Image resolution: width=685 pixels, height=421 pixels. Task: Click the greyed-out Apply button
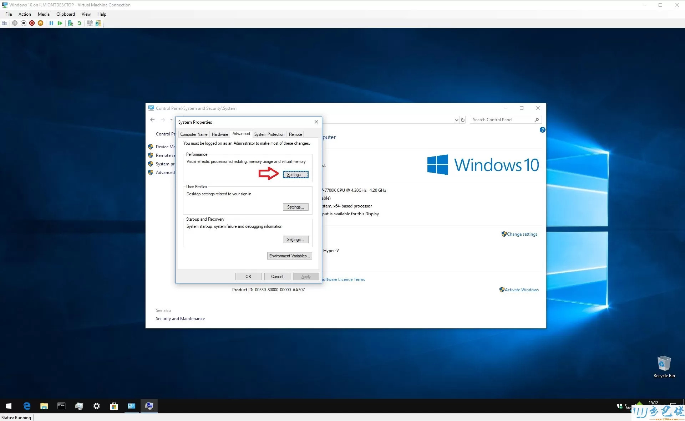(x=306, y=277)
